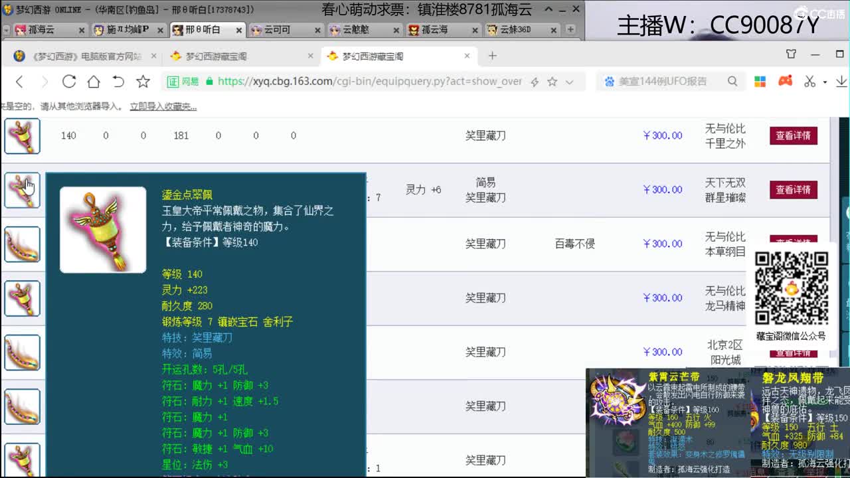Click 灵力 +6 attribute text
The image size is (850, 478).
pos(424,190)
